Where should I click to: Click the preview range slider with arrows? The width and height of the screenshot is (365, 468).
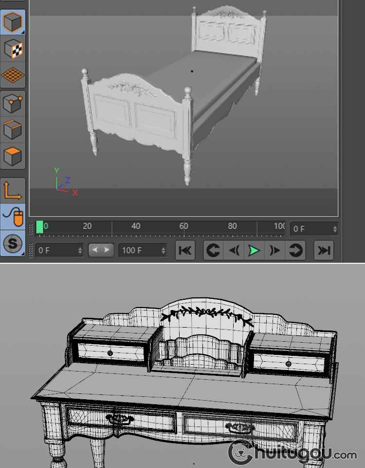pyautogui.click(x=101, y=250)
